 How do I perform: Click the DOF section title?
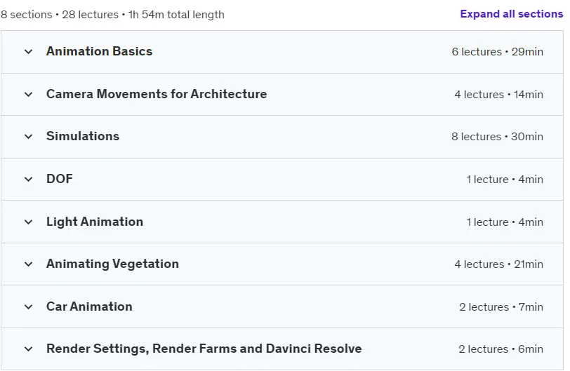click(x=60, y=179)
